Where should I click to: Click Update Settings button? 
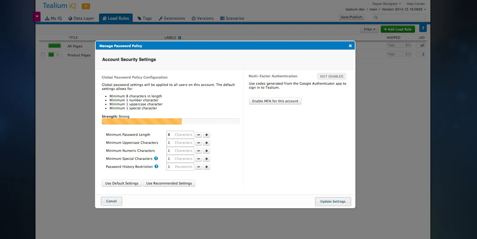pyautogui.click(x=333, y=201)
